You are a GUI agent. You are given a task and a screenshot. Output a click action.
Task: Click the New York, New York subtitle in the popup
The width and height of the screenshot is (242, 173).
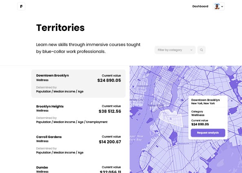203,103
